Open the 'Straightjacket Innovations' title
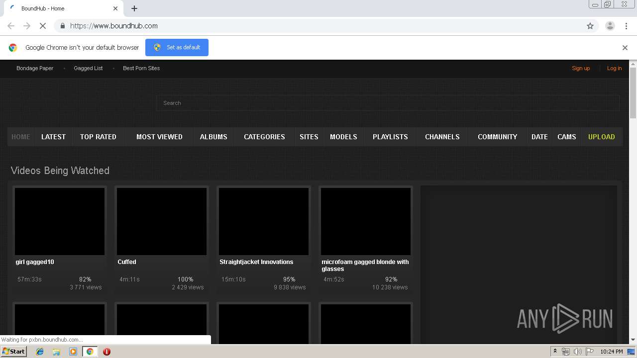Viewport: 637px width, 358px height. (x=256, y=262)
